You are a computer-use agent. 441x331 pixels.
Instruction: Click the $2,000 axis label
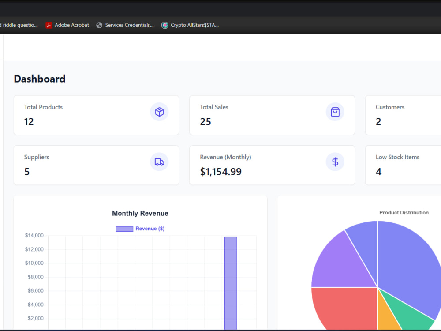36,318
